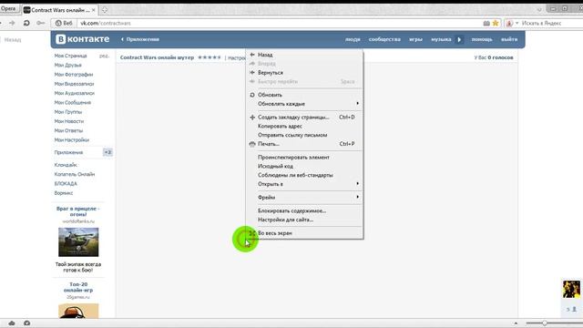The width and height of the screenshot is (583, 328).
Task: Open Топ-20 онлайн-игр ad link
Action: (x=78, y=287)
